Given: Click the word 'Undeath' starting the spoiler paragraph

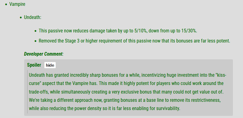Looking at the screenshot, I should 37,75.
